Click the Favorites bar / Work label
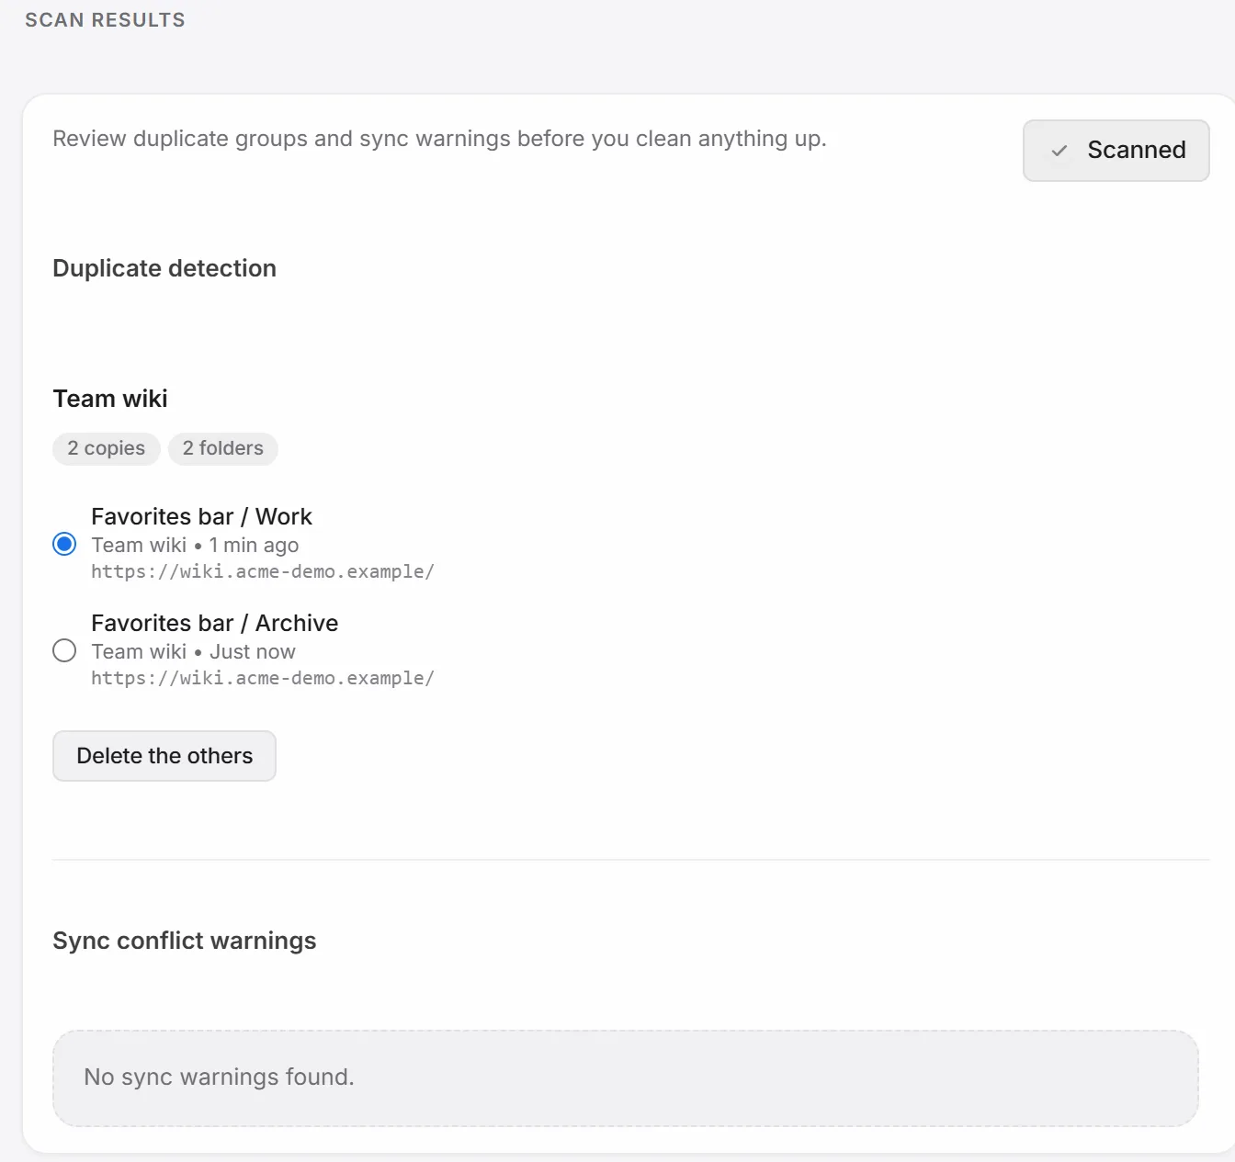The image size is (1235, 1162). (x=201, y=516)
